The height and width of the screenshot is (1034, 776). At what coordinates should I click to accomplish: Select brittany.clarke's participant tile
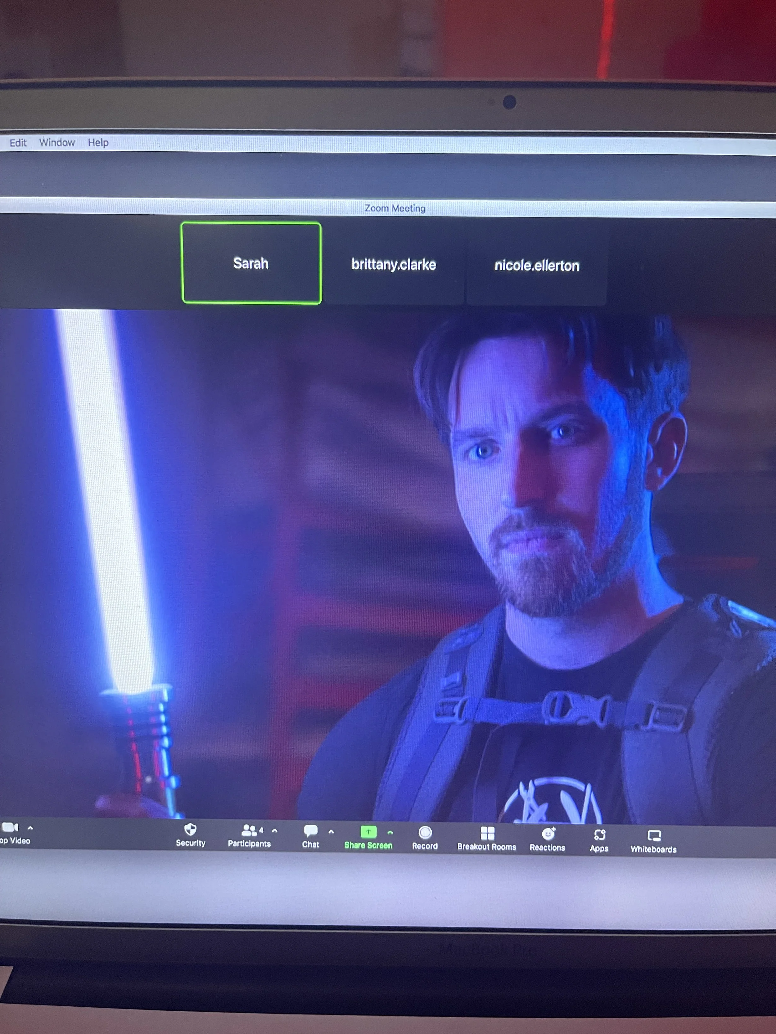pyautogui.click(x=394, y=265)
